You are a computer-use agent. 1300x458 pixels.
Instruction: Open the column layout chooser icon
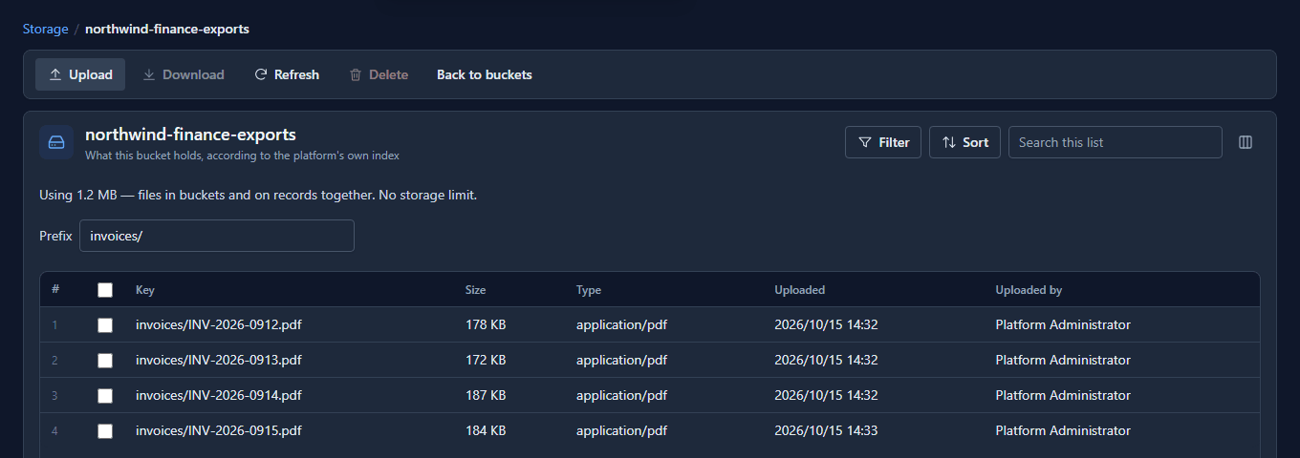[1246, 142]
